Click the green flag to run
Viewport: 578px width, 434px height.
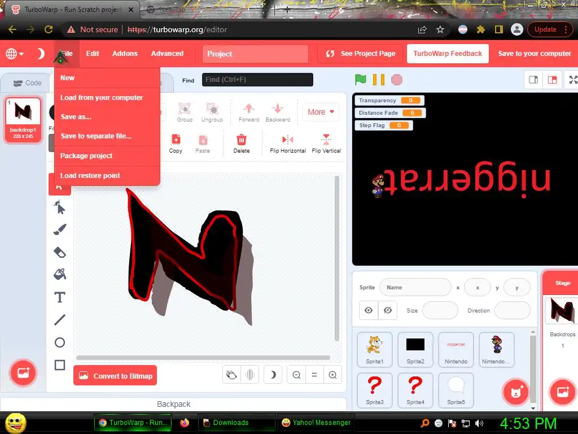point(360,79)
